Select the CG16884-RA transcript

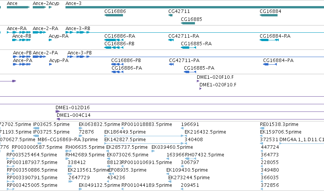tap(269, 40)
